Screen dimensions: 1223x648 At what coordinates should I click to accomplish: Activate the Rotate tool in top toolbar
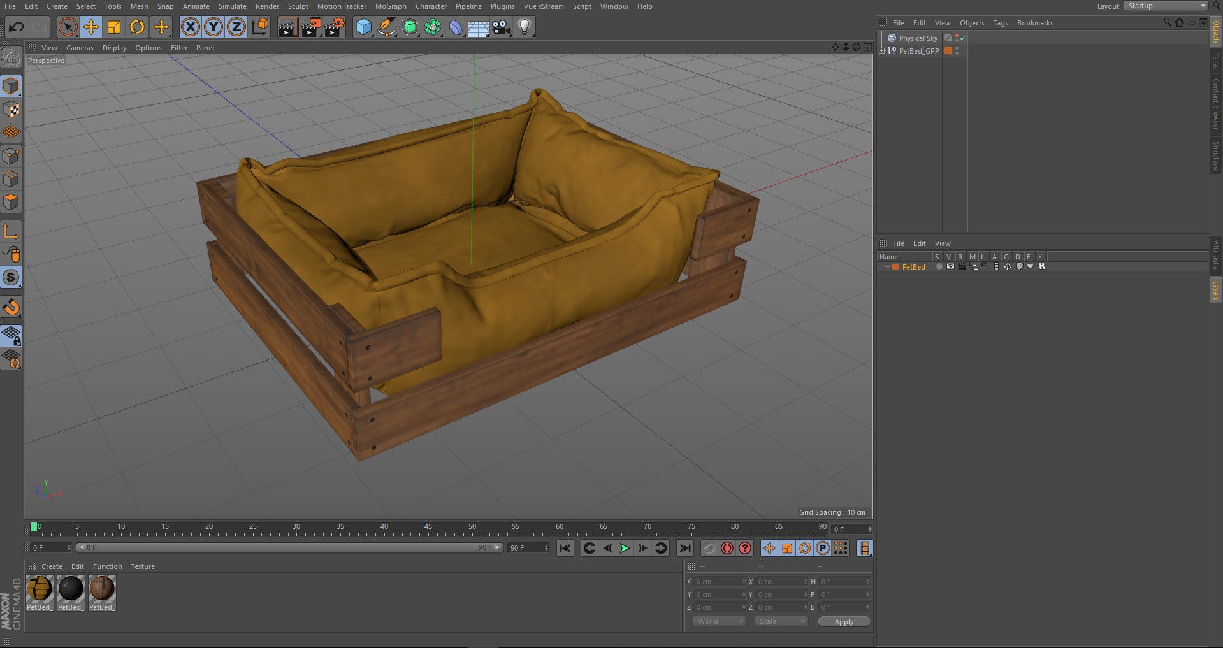(137, 27)
